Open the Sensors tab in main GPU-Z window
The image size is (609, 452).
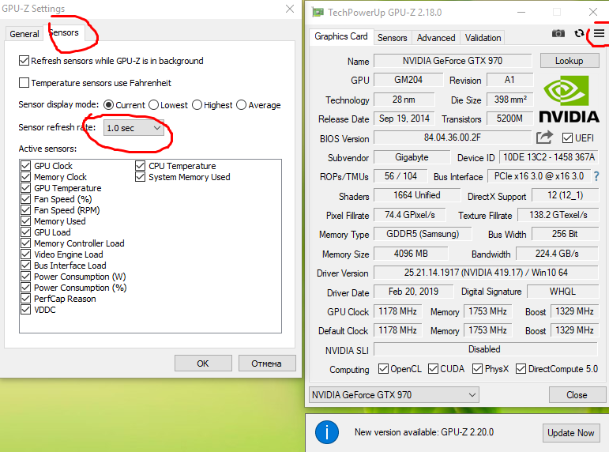pos(393,38)
